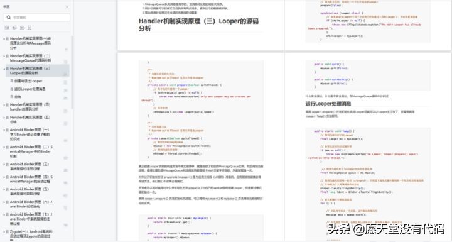Open bookmark Android Binder原理(一)
The width and height of the screenshot is (452, 242).
click(x=30, y=135)
